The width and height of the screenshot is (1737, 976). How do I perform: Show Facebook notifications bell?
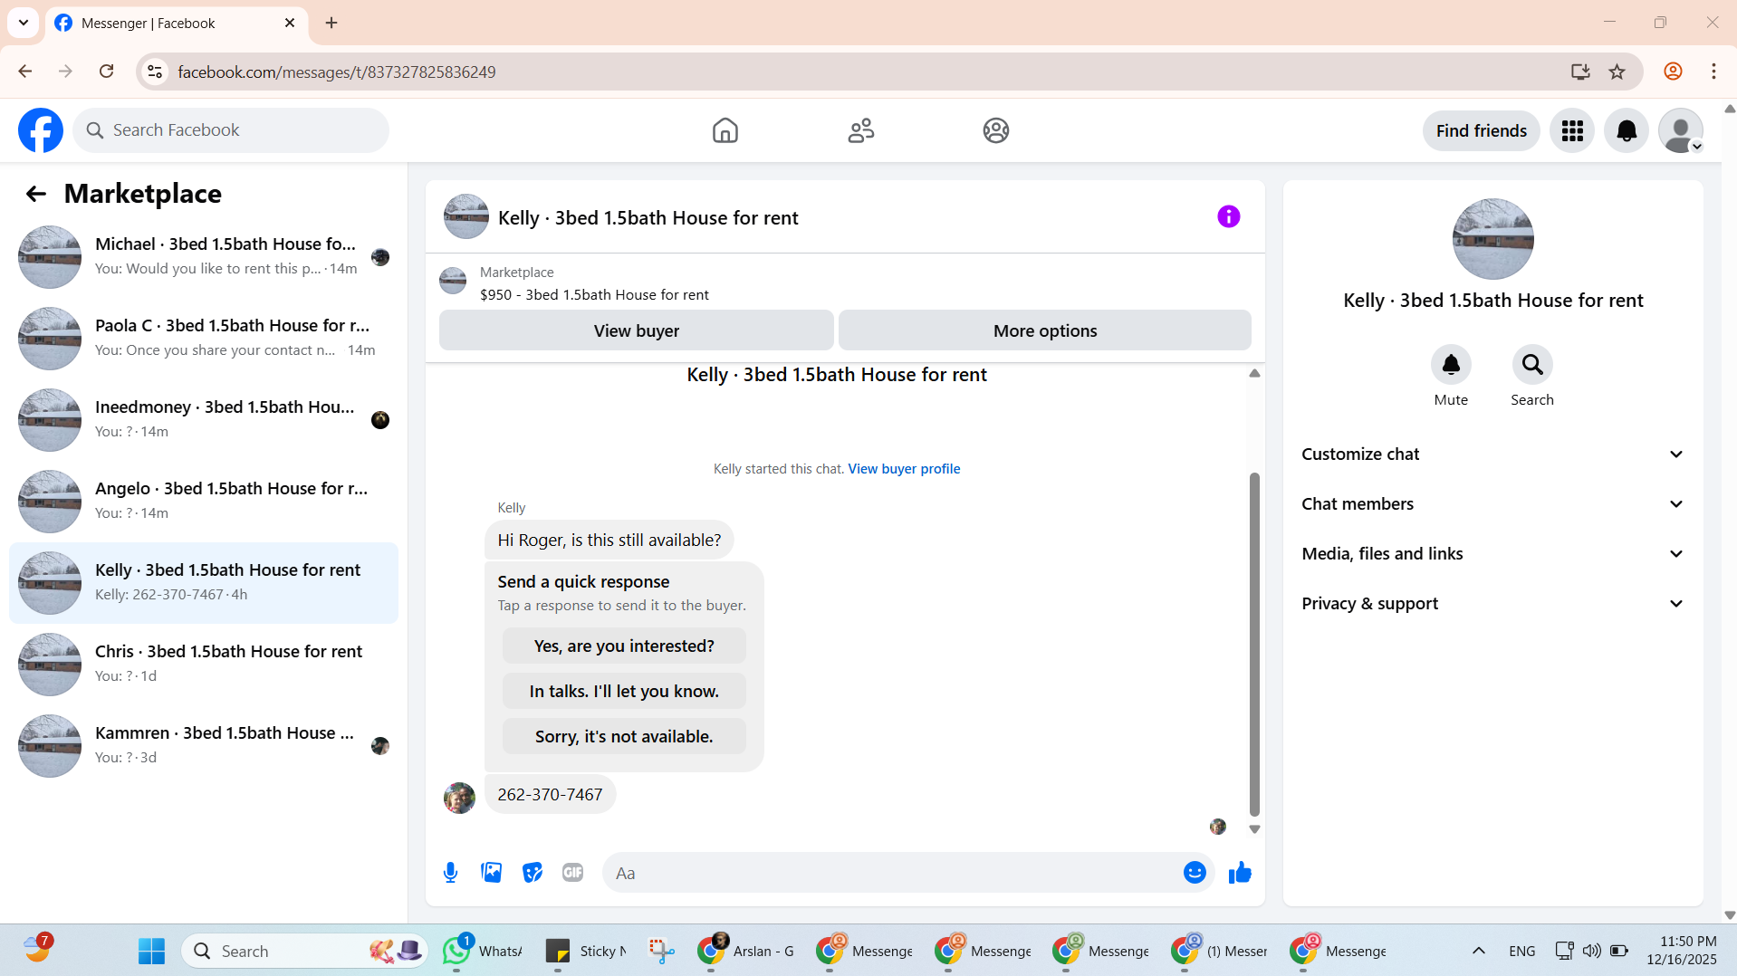pos(1627,130)
